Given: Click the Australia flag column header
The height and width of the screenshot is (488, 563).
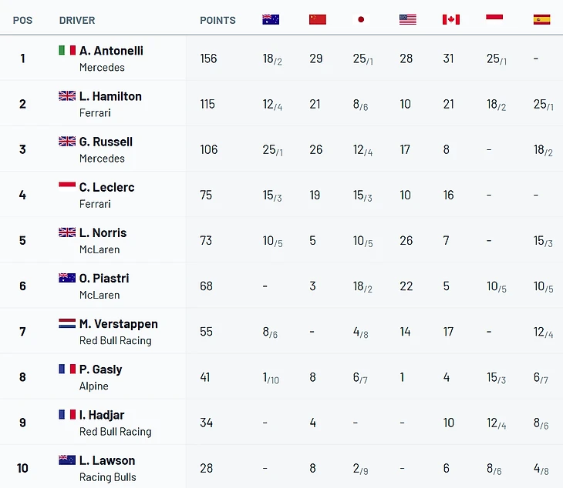Looking at the screenshot, I should tap(271, 19).
